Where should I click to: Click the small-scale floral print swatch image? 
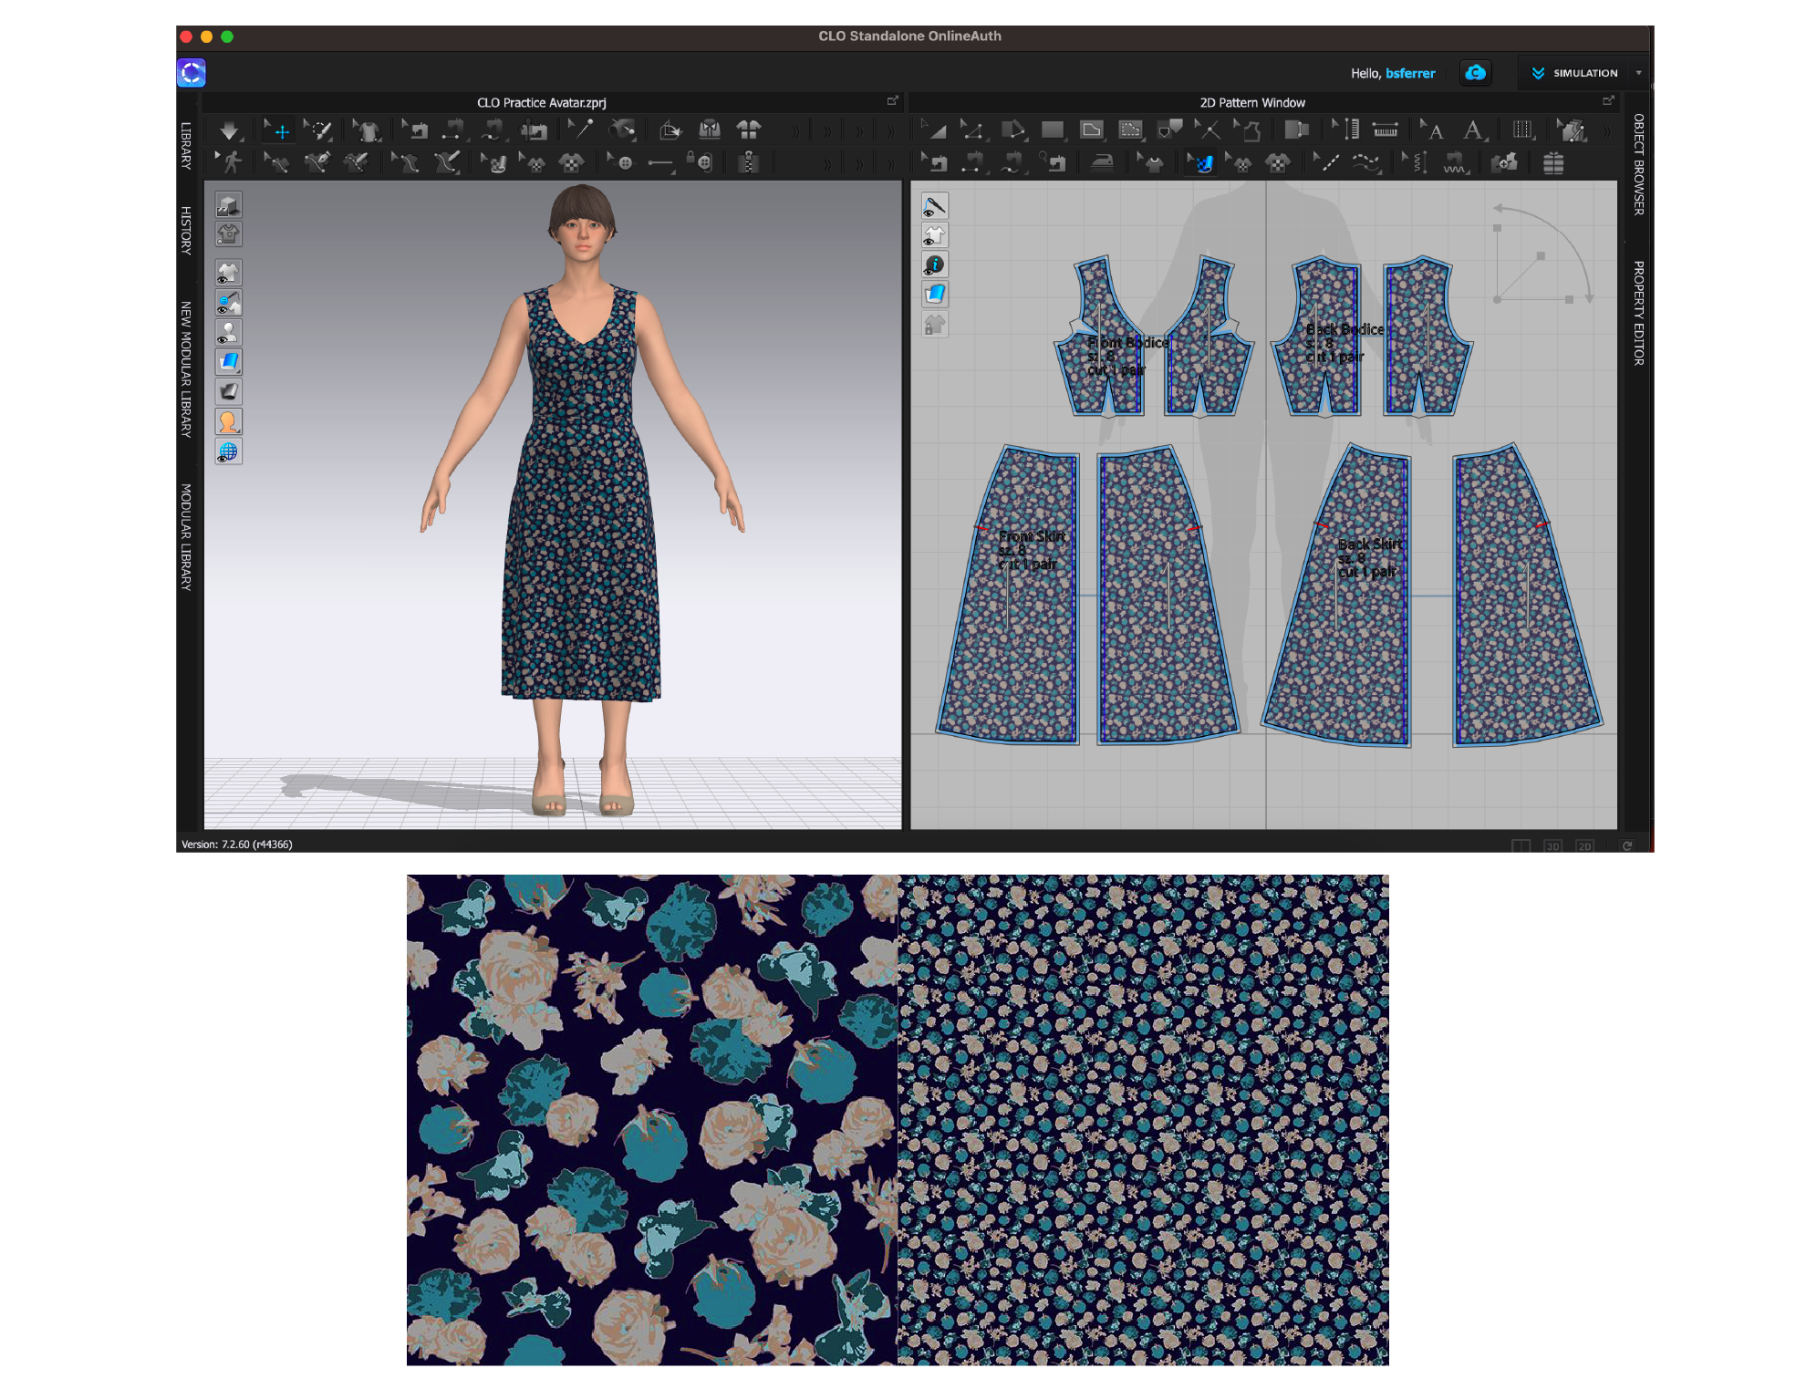coord(1144,1120)
